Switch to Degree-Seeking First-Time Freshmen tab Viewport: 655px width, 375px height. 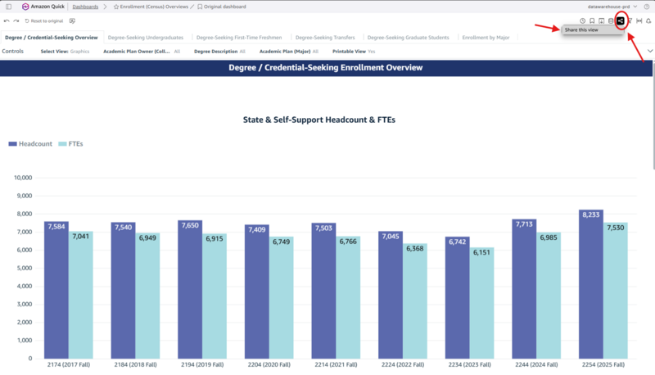point(239,37)
